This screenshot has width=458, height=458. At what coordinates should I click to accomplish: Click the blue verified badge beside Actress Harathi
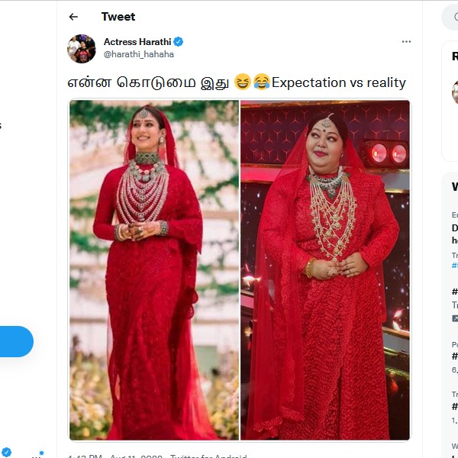click(x=179, y=42)
